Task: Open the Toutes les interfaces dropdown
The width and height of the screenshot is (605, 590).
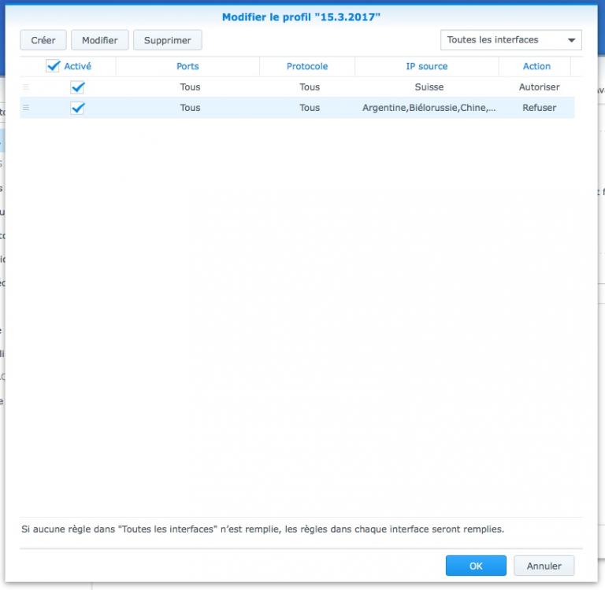Action: 510,40
